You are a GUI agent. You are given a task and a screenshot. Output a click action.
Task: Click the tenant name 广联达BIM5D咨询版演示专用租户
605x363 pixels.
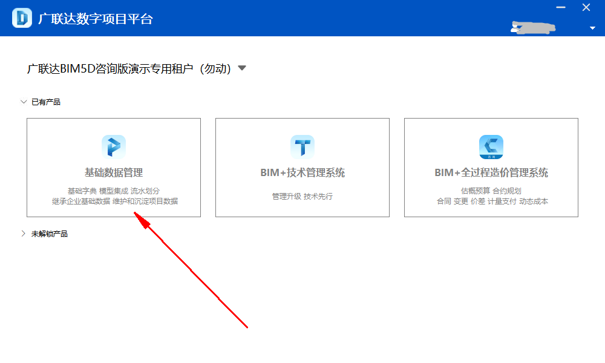[x=129, y=68]
